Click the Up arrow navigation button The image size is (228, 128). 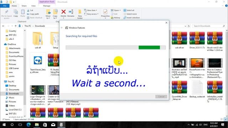[16, 26]
